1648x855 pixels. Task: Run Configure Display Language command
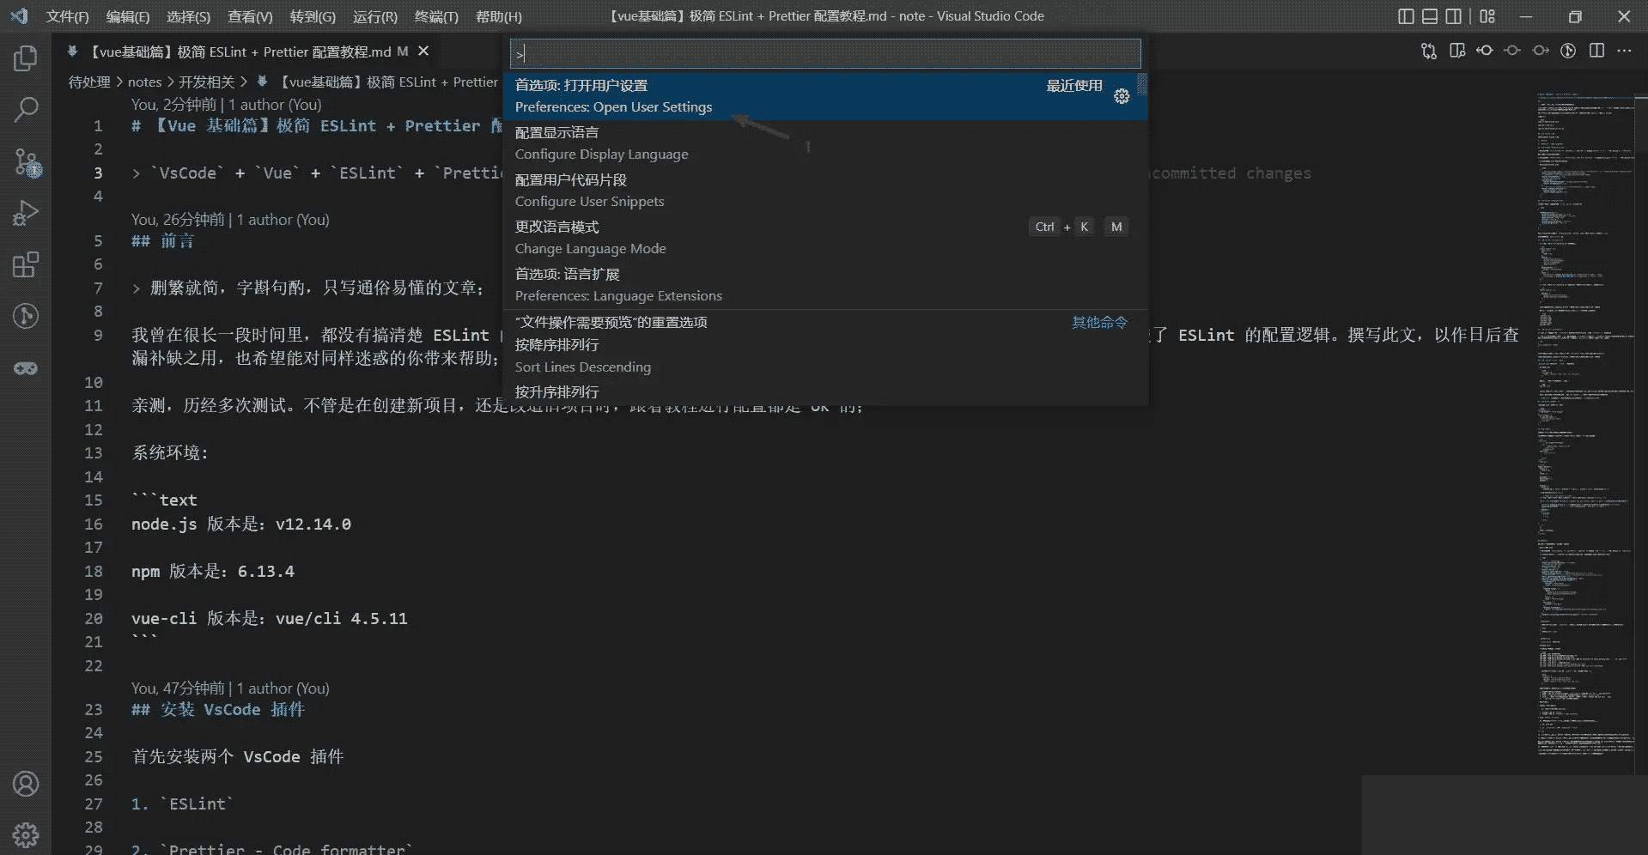pos(824,143)
